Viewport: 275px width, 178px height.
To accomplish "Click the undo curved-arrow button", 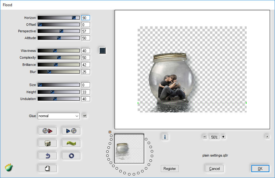I will tap(48, 156).
